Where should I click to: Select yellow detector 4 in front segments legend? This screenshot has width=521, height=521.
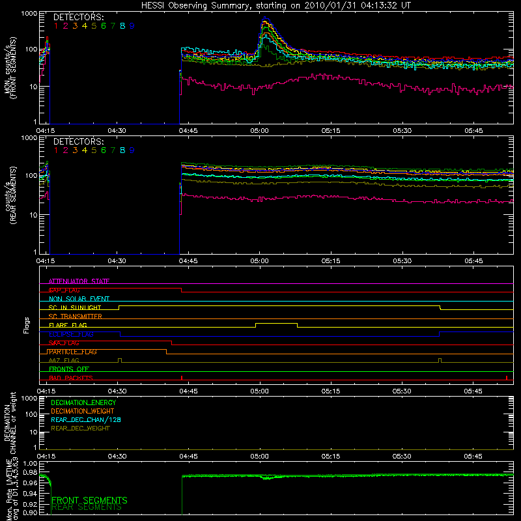(x=85, y=26)
